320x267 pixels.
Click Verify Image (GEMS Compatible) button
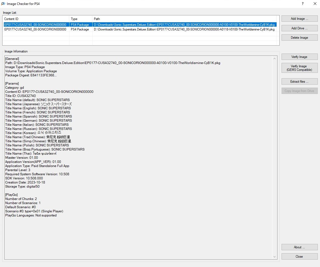299,68
